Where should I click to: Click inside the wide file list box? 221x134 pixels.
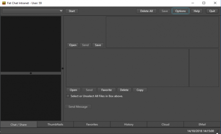coord(127,68)
